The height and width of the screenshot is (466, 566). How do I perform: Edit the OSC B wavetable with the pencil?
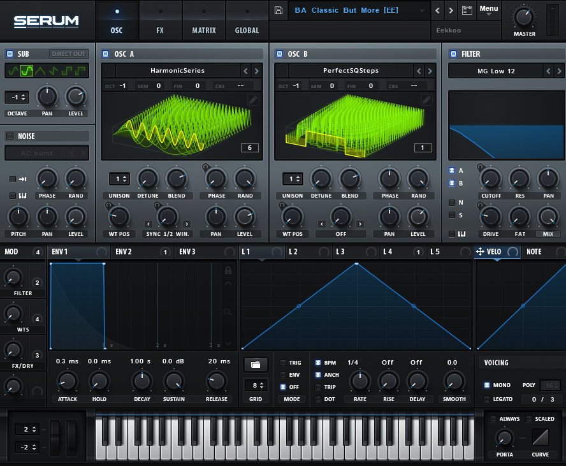pyautogui.click(x=426, y=99)
